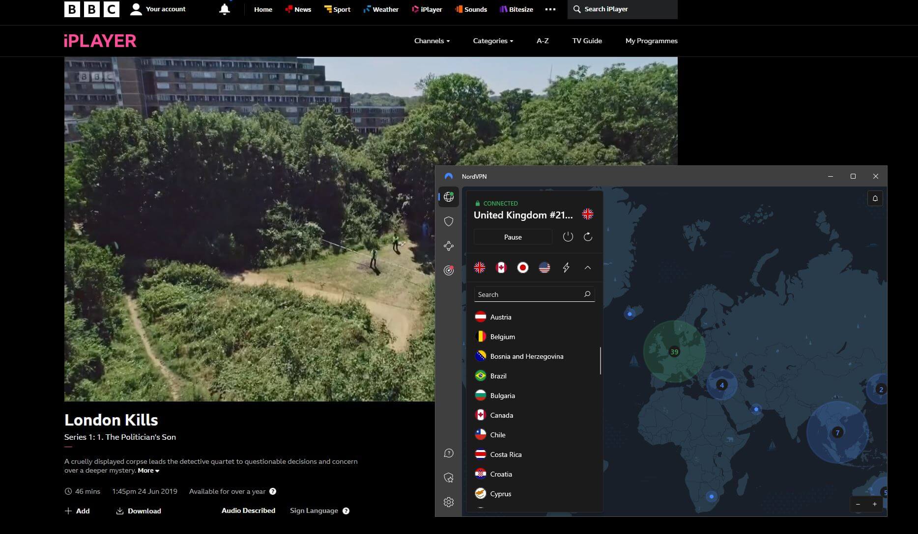Select Croatia in the country list
Screen dimensions: 918x534
click(534, 474)
